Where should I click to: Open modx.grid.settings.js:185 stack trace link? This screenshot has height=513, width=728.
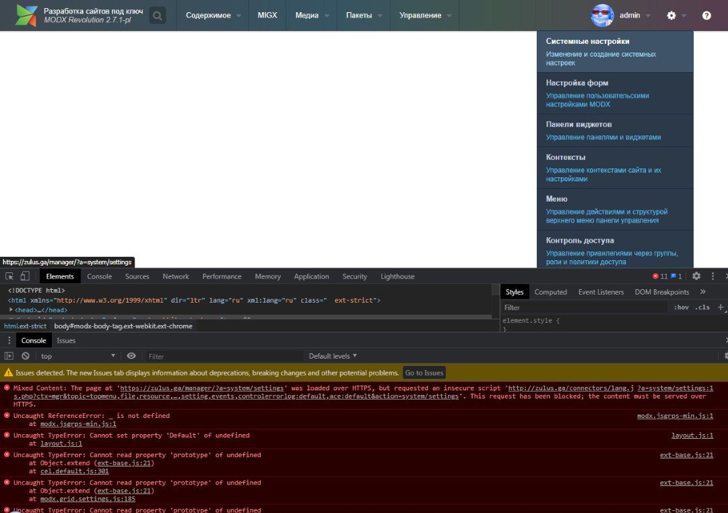[x=88, y=499]
